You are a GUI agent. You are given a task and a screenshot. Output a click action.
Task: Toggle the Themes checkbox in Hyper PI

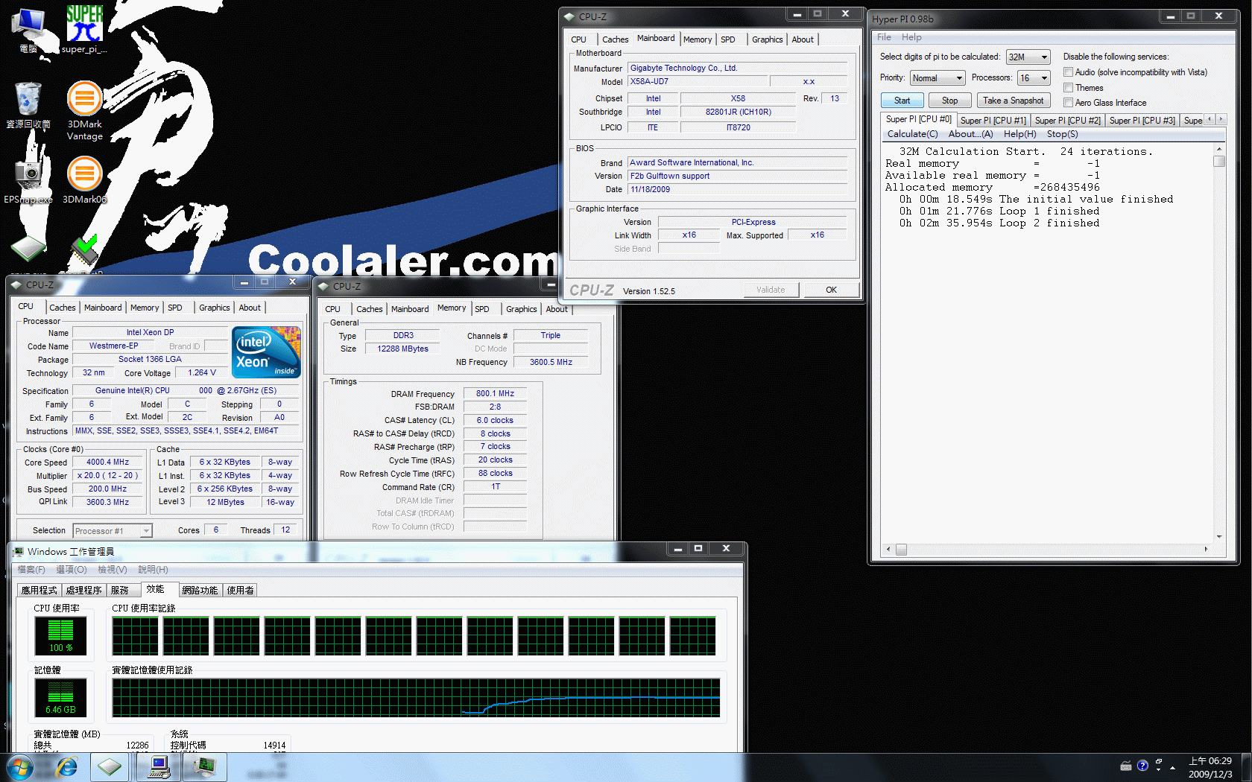coord(1069,87)
